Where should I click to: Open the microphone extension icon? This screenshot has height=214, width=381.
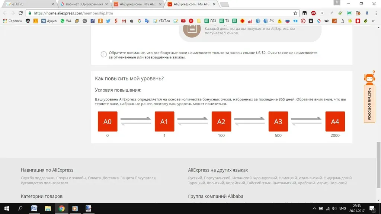tap(367, 13)
